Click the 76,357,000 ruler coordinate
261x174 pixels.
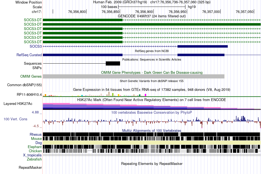(211, 12)
